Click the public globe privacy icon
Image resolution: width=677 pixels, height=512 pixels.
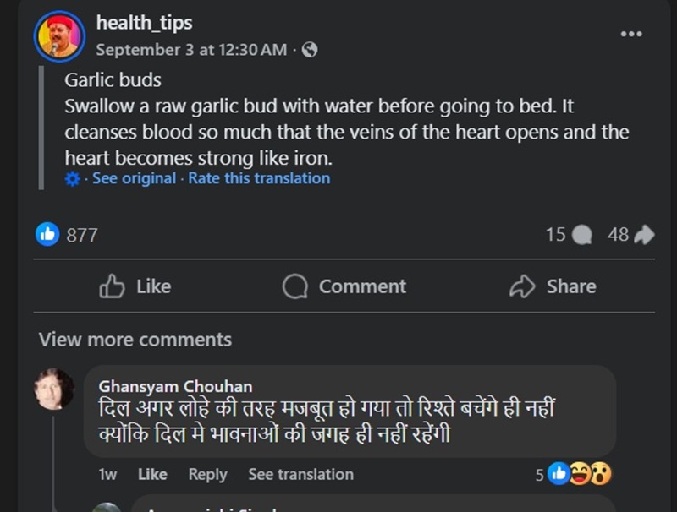310,50
